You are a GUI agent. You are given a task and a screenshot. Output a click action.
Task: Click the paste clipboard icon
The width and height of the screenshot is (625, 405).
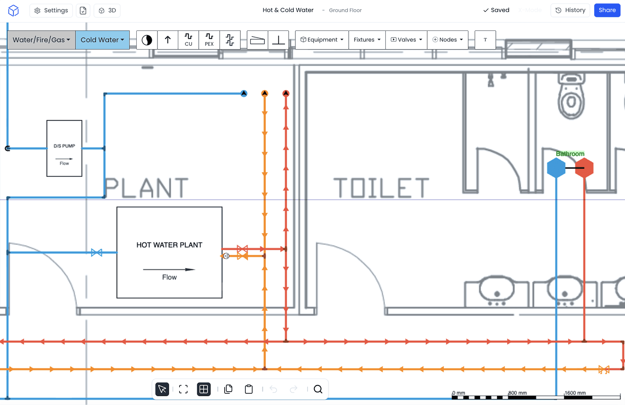pos(249,389)
